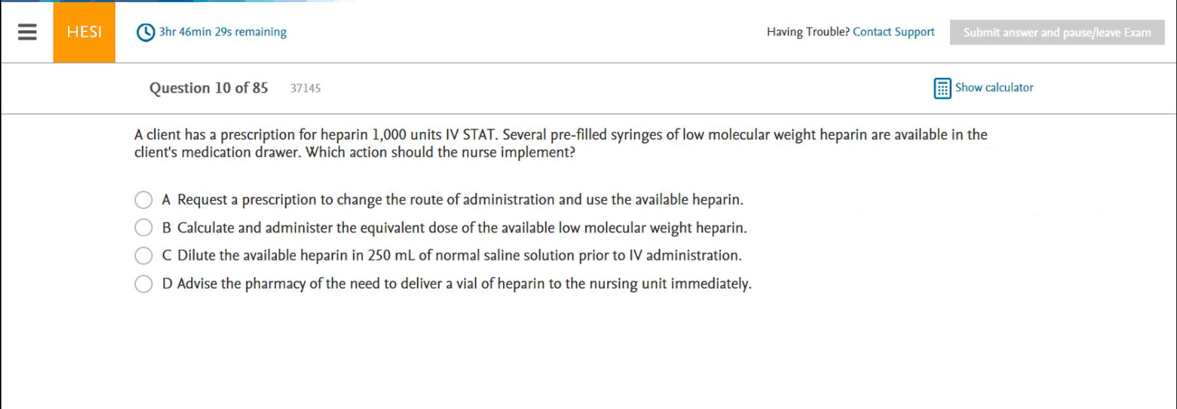This screenshot has height=409, width=1177.
Task: Click the HESI orange logo tile
Action: pyautogui.click(x=84, y=32)
